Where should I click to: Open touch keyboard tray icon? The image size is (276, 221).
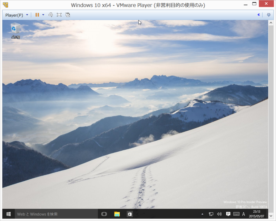pyautogui.click(x=236, y=214)
